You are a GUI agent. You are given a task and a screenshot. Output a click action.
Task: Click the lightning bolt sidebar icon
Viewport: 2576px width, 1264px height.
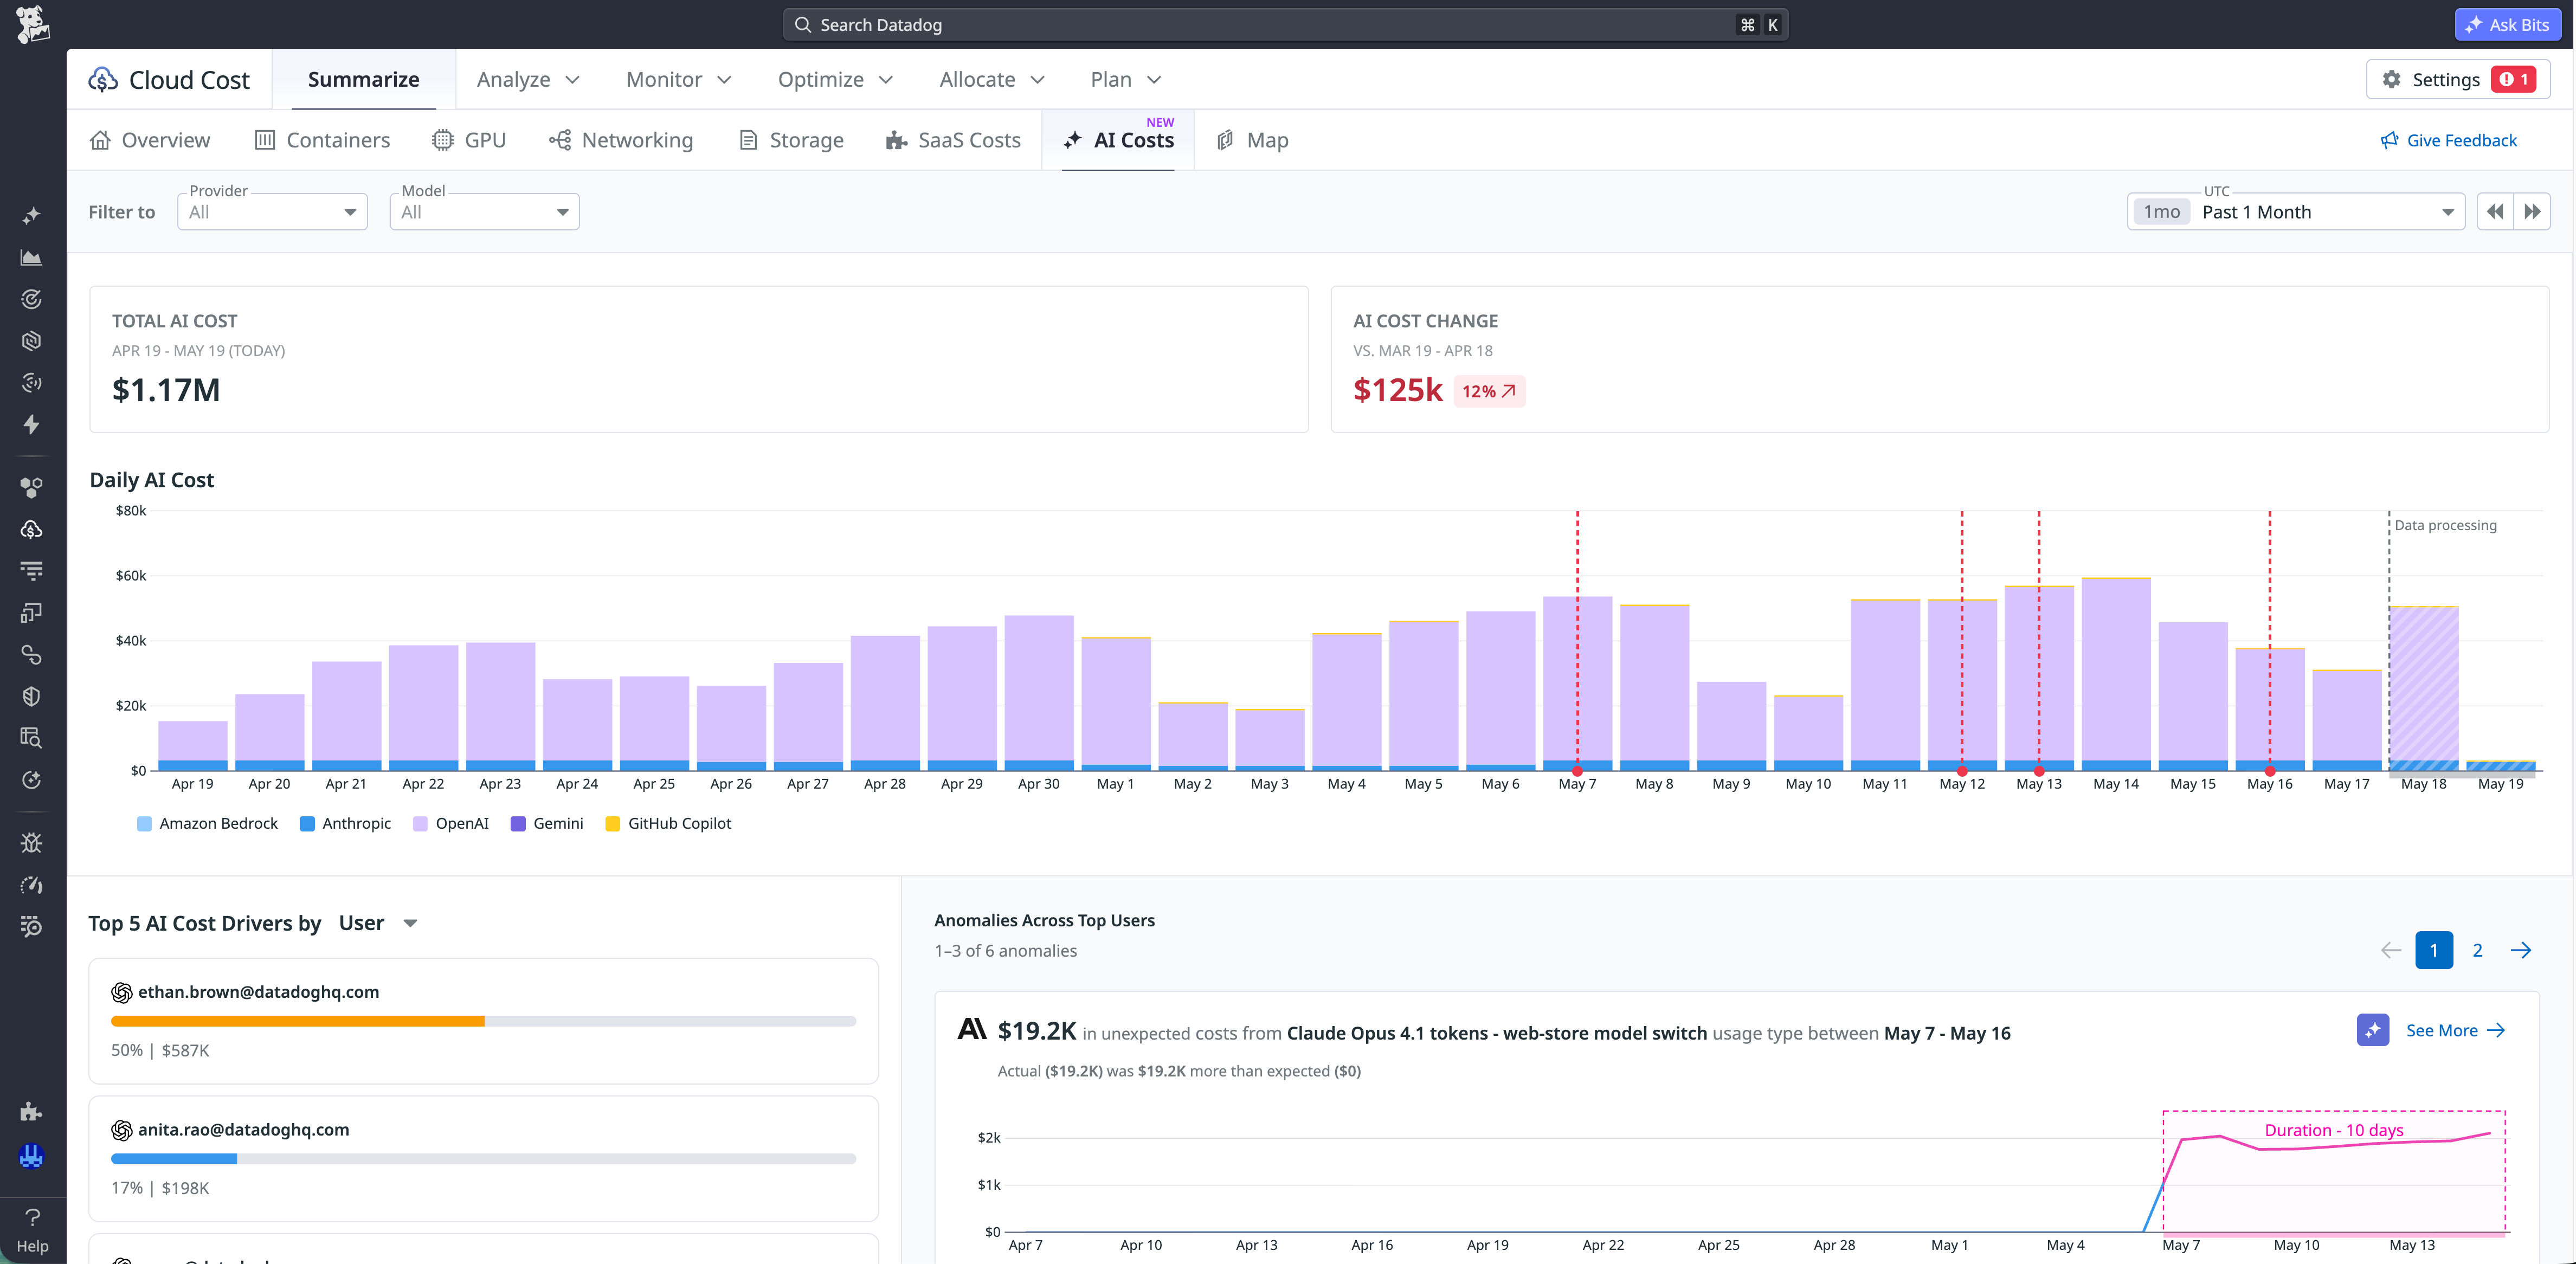[32, 424]
